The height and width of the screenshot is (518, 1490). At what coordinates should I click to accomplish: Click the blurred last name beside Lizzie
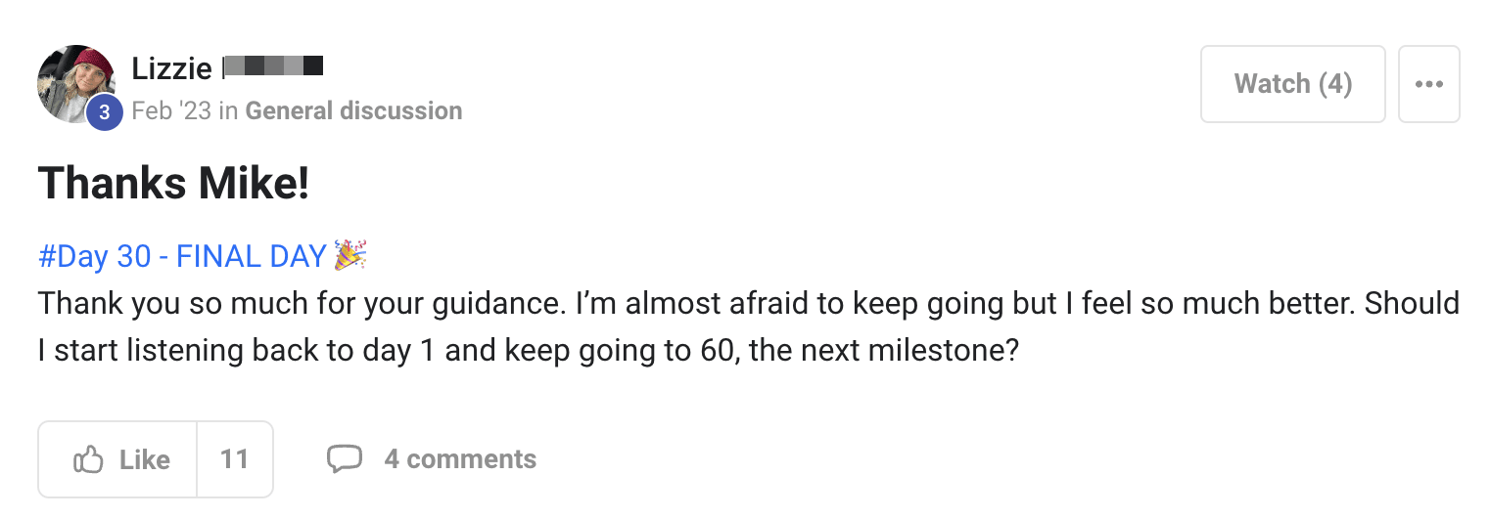273,68
